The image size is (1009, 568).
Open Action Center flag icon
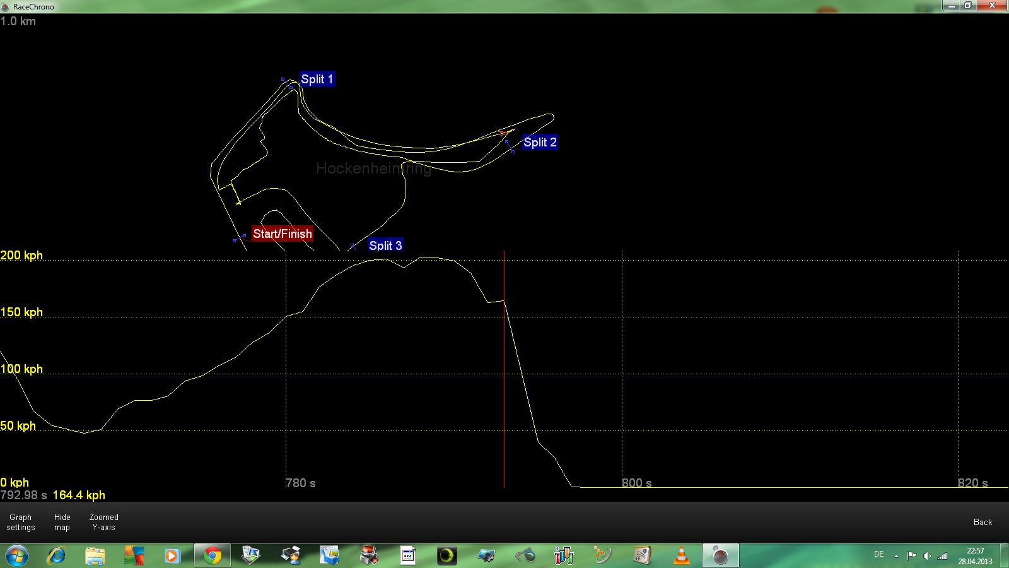pyautogui.click(x=911, y=556)
